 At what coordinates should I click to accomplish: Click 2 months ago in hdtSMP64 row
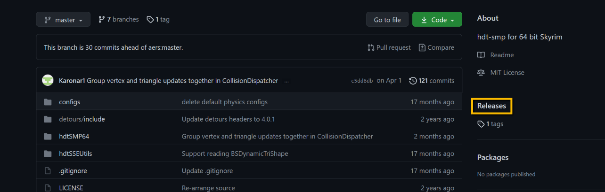coord(434,137)
